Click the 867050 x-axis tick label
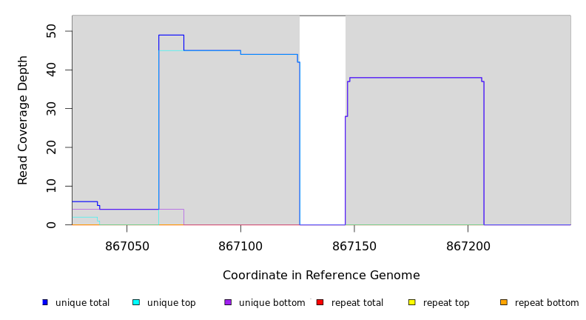The image size is (586, 320). click(x=127, y=245)
